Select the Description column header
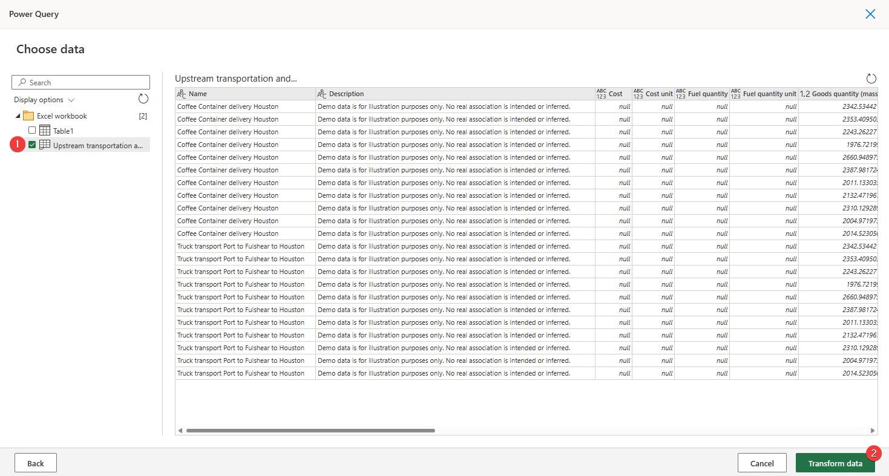 [455, 94]
